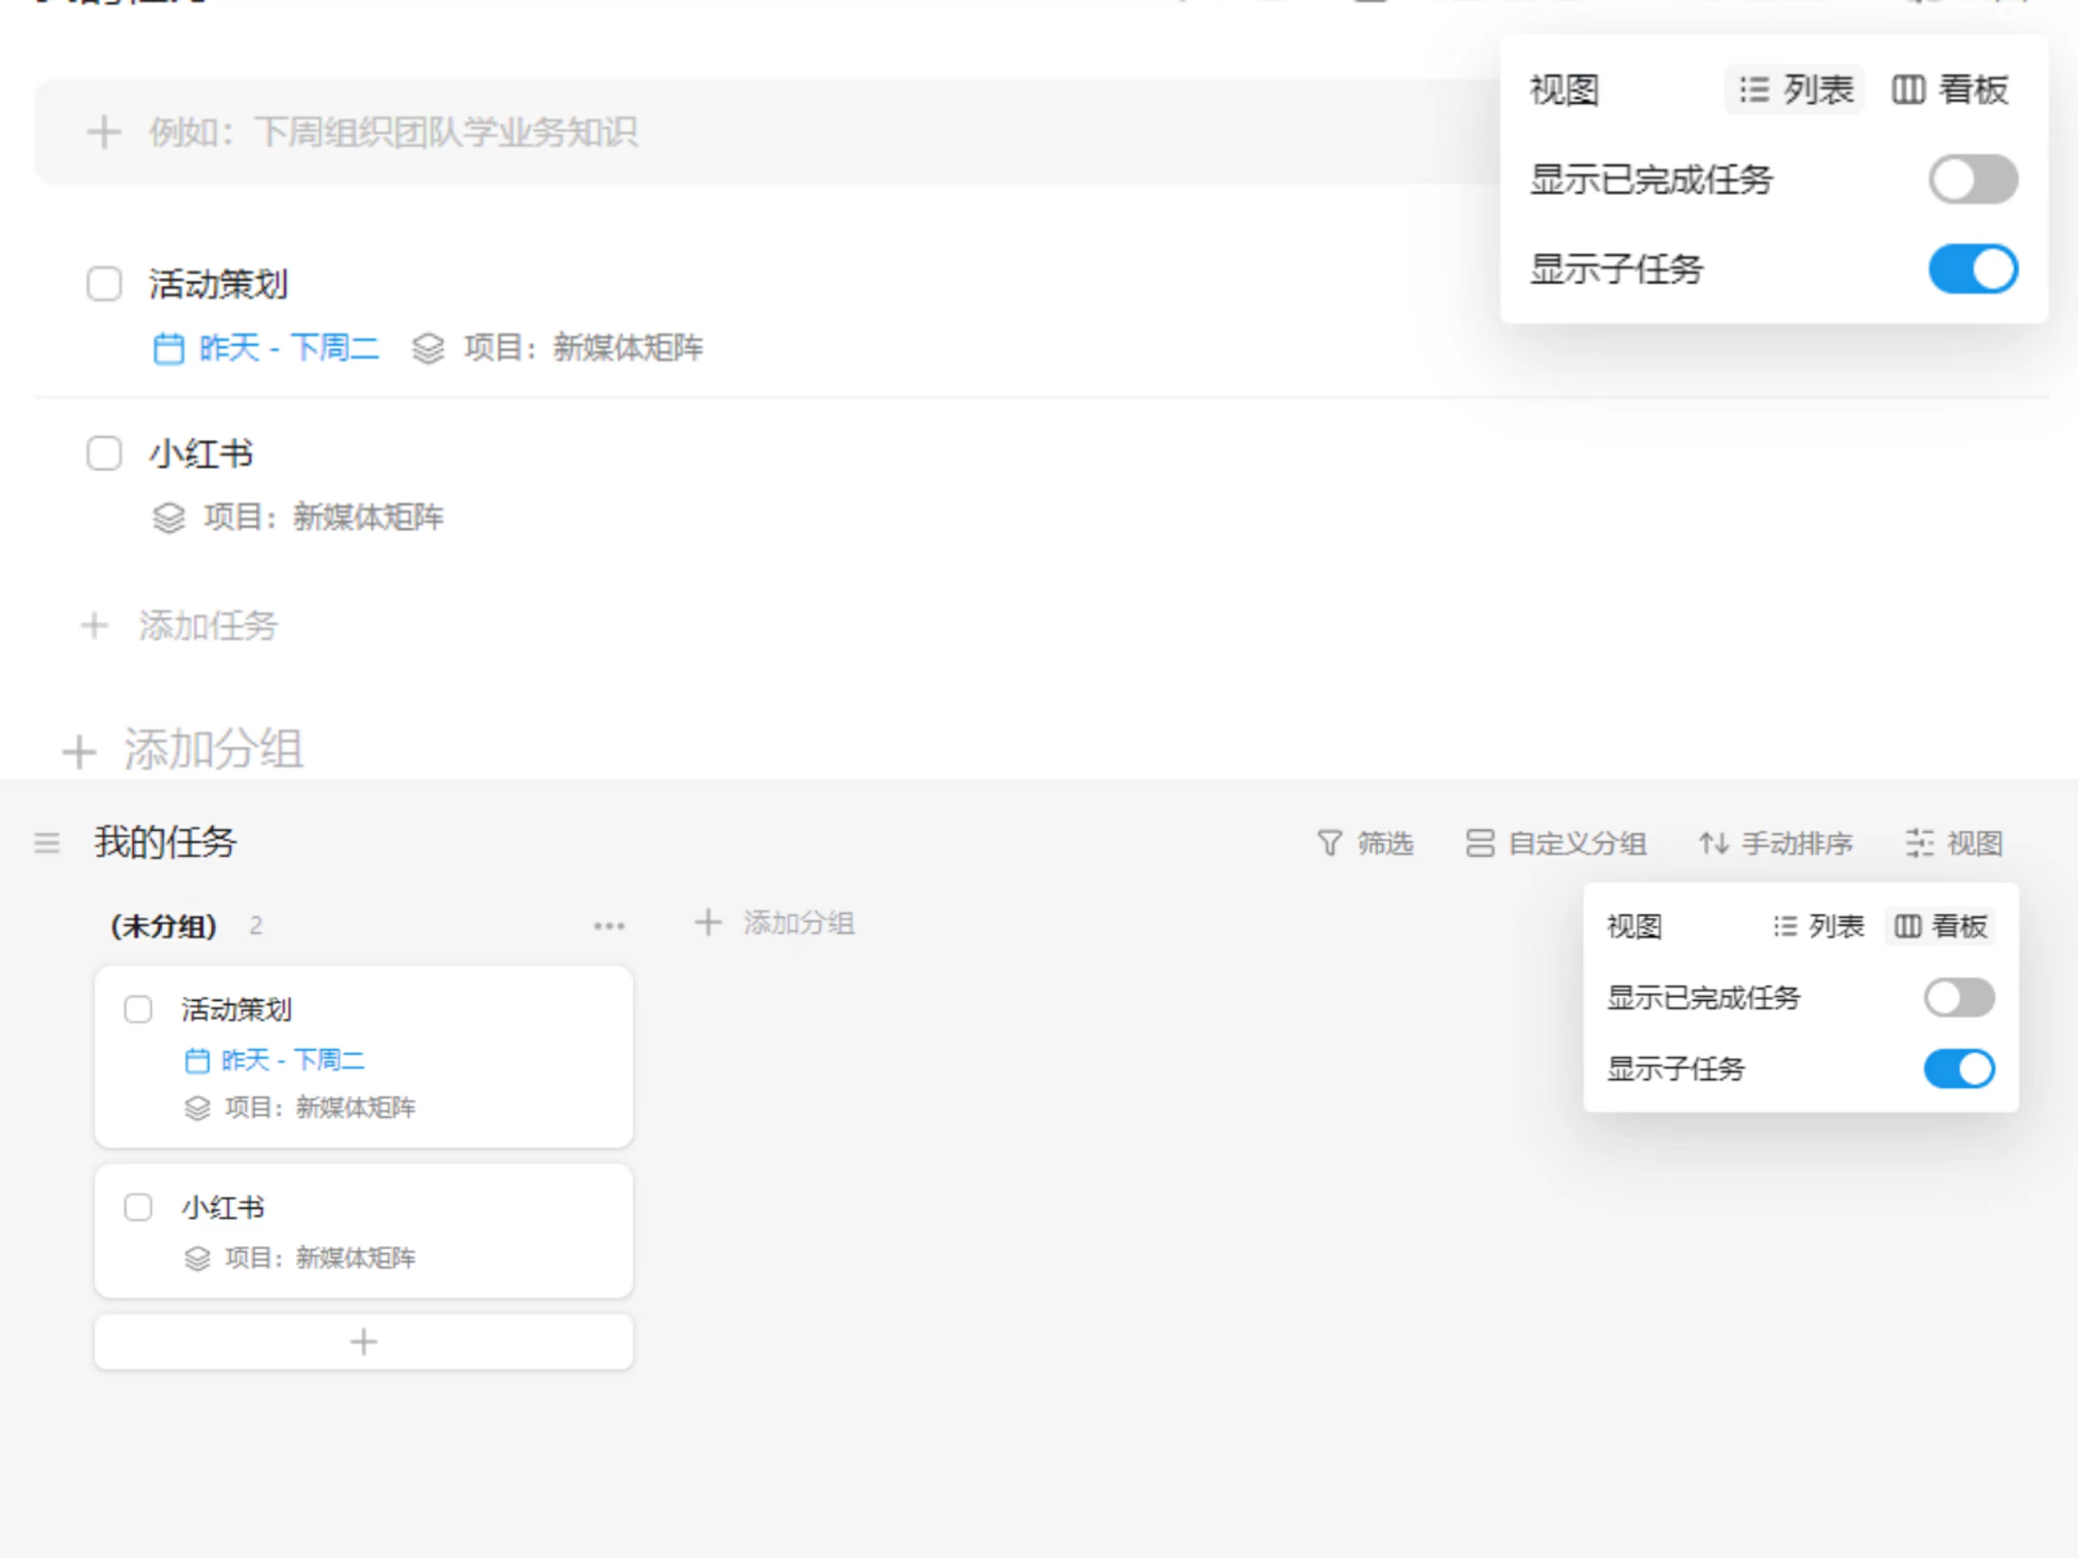Open the 视图 options in toolbar
The height and width of the screenshot is (1558, 2078).
pos(1955,843)
